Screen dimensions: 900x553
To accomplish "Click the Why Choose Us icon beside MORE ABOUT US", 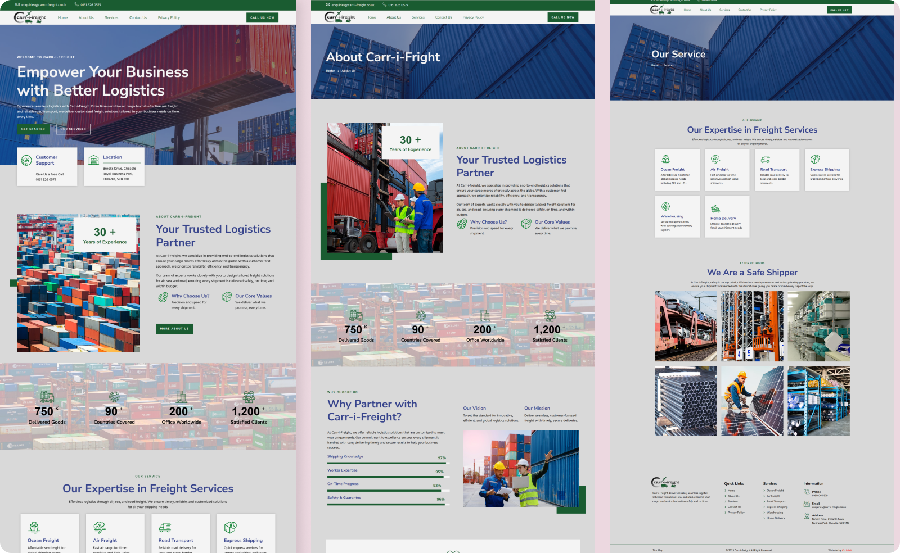I will coord(163,297).
